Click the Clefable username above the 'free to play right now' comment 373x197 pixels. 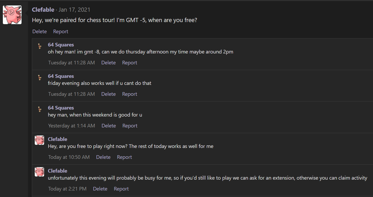pos(58,139)
